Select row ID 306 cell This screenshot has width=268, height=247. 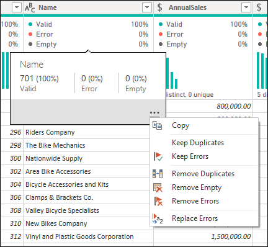pyautogui.click(x=12, y=197)
